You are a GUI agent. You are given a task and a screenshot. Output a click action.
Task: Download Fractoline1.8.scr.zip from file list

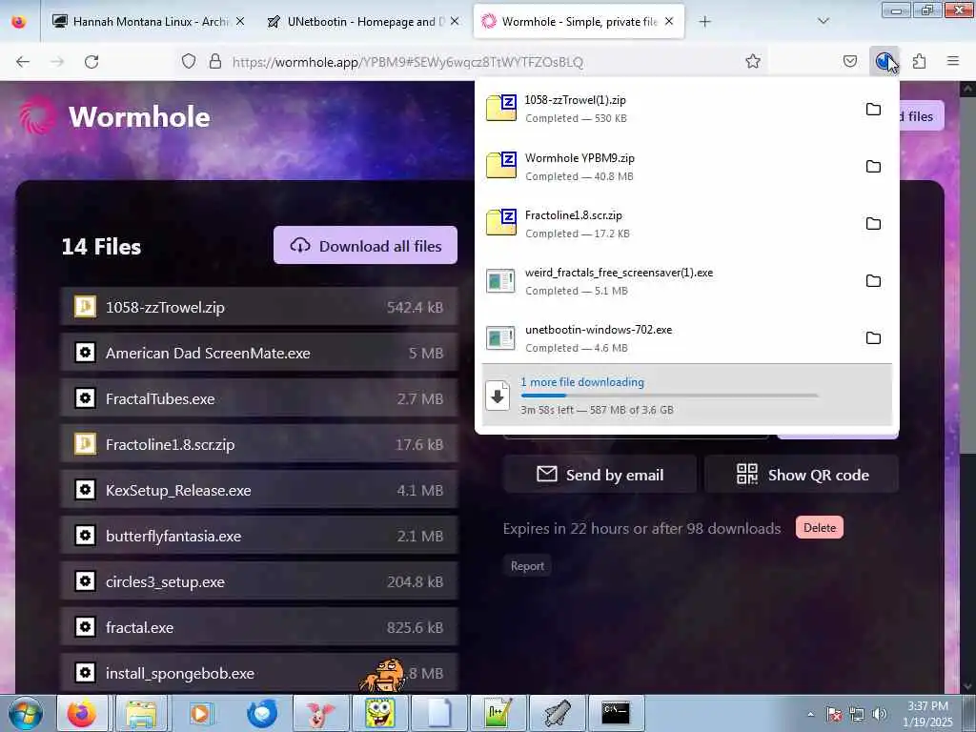pos(259,444)
